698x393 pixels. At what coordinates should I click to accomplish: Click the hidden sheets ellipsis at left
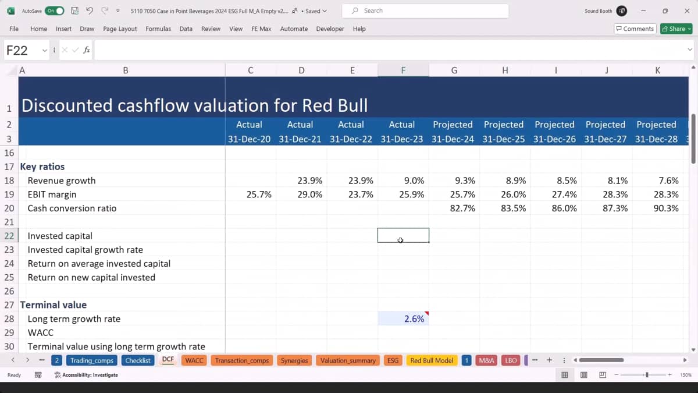(x=41, y=360)
